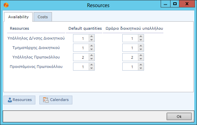Select the Τμηματάρχης Διοικητικού label
The image size is (197, 125).
[36, 48]
